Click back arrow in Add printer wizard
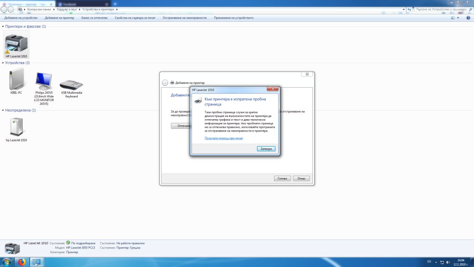Viewport: 474px width, 267px height. (x=165, y=83)
